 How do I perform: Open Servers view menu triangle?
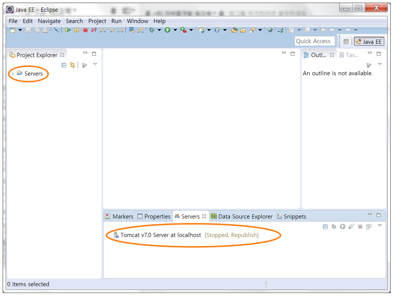(x=380, y=226)
